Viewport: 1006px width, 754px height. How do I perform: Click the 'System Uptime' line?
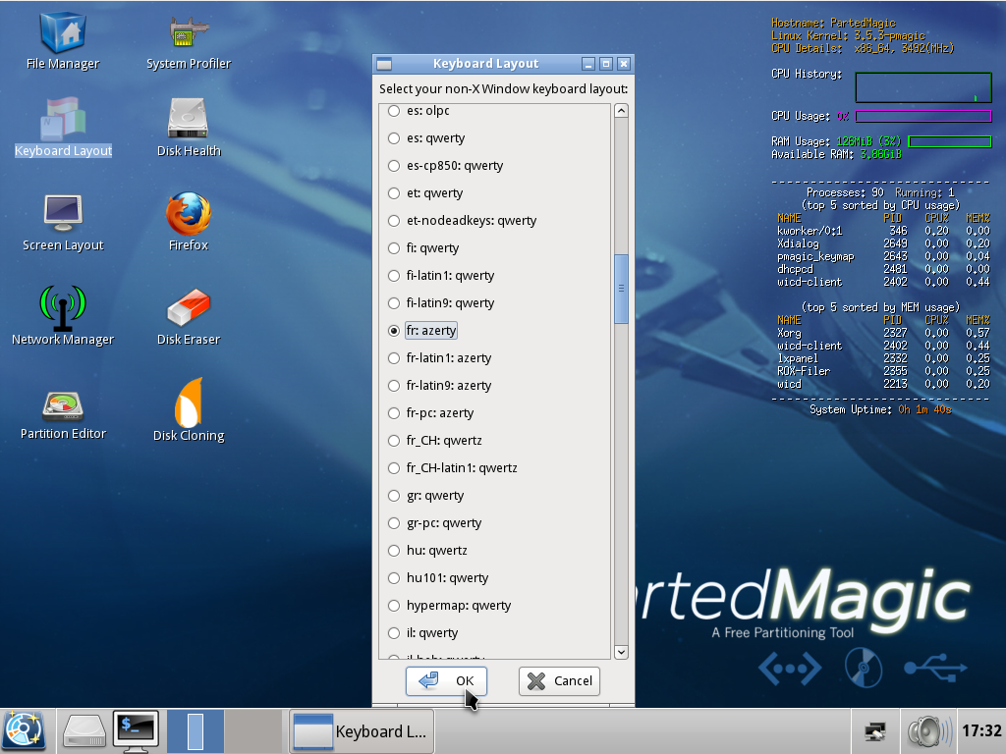pos(880,409)
